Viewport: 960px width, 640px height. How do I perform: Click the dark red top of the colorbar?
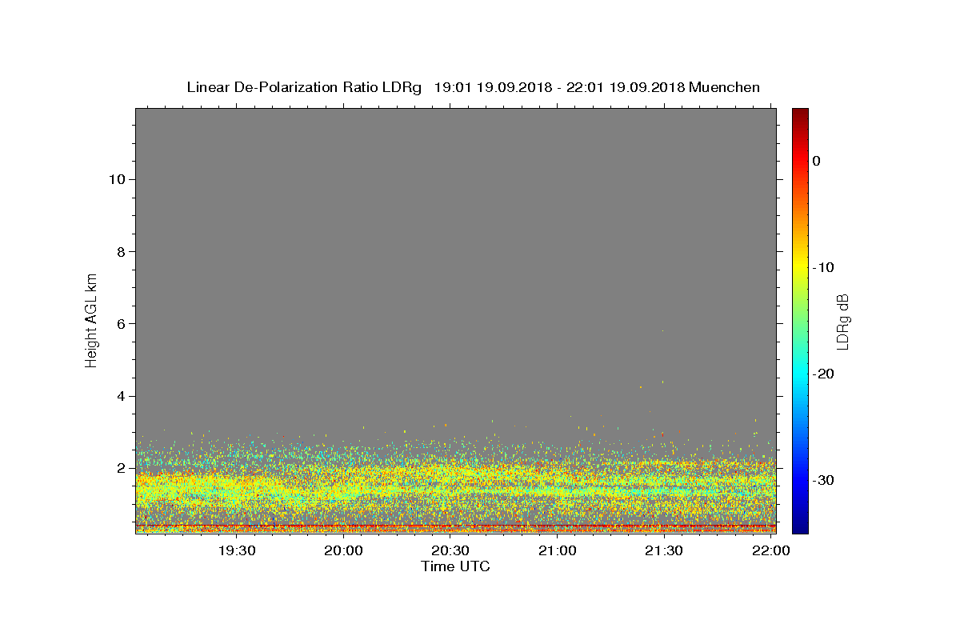click(800, 114)
